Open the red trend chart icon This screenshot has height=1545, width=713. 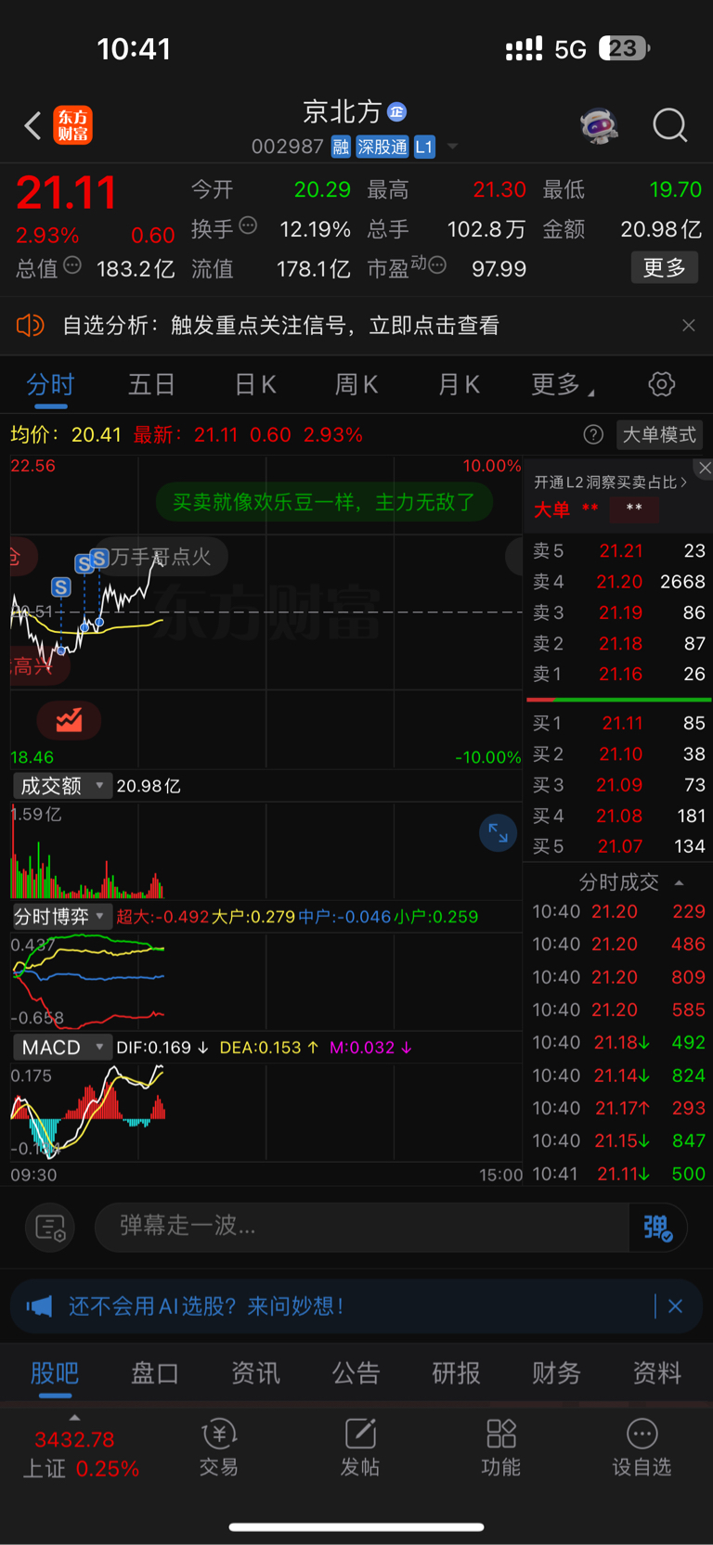(x=69, y=720)
